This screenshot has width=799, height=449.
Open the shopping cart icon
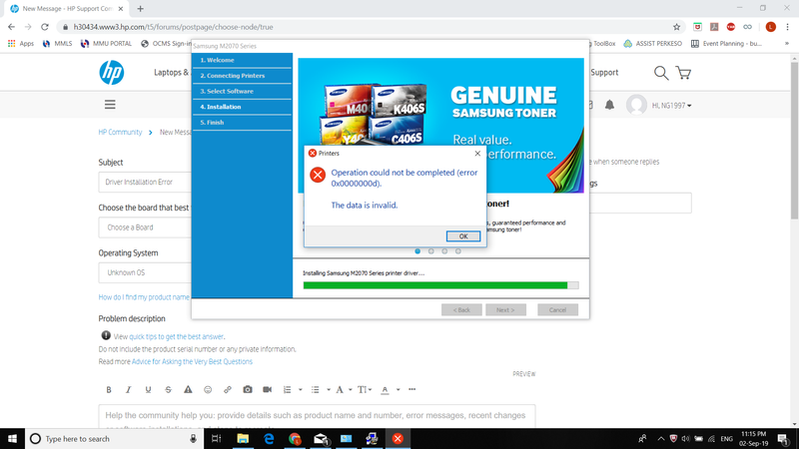(683, 73)
